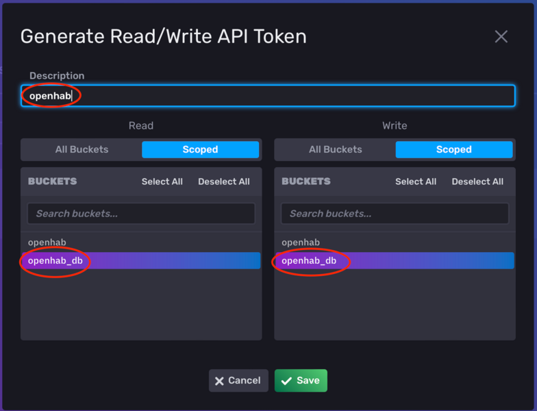Switch Read access to All Buckets

click(82, 149)
